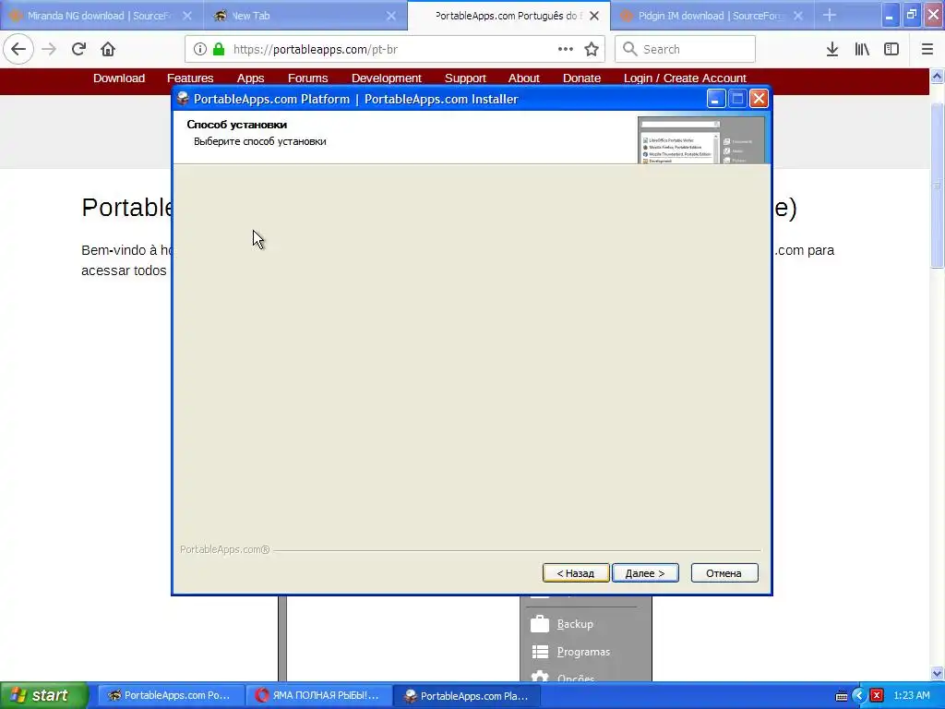Click the browser forward arrow
Viewport: 945px width, 709px height.
pyautogui.click(x=49, y=49)
